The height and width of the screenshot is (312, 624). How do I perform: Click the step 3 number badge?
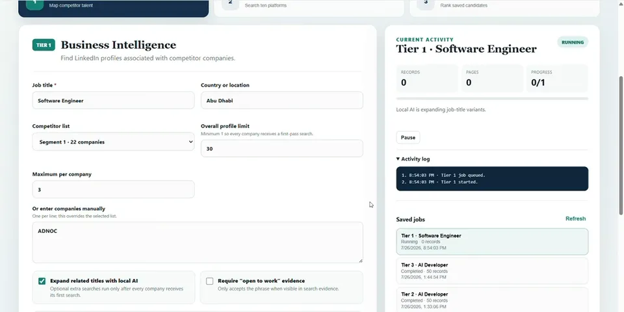pyautogui.click(x=426, y=3)
